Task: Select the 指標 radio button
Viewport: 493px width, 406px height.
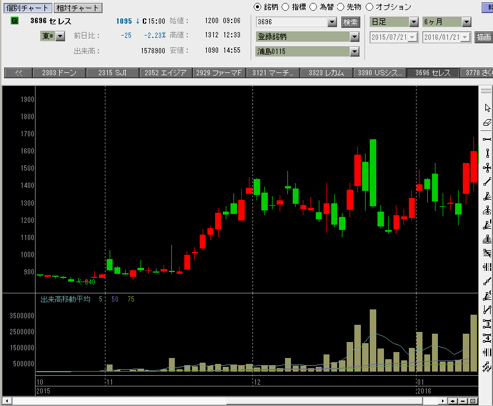Action: (x=285, y=7)
